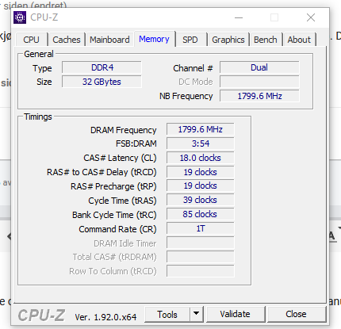
Task: Click the NB Frequency label
Action: coord(186,96)
